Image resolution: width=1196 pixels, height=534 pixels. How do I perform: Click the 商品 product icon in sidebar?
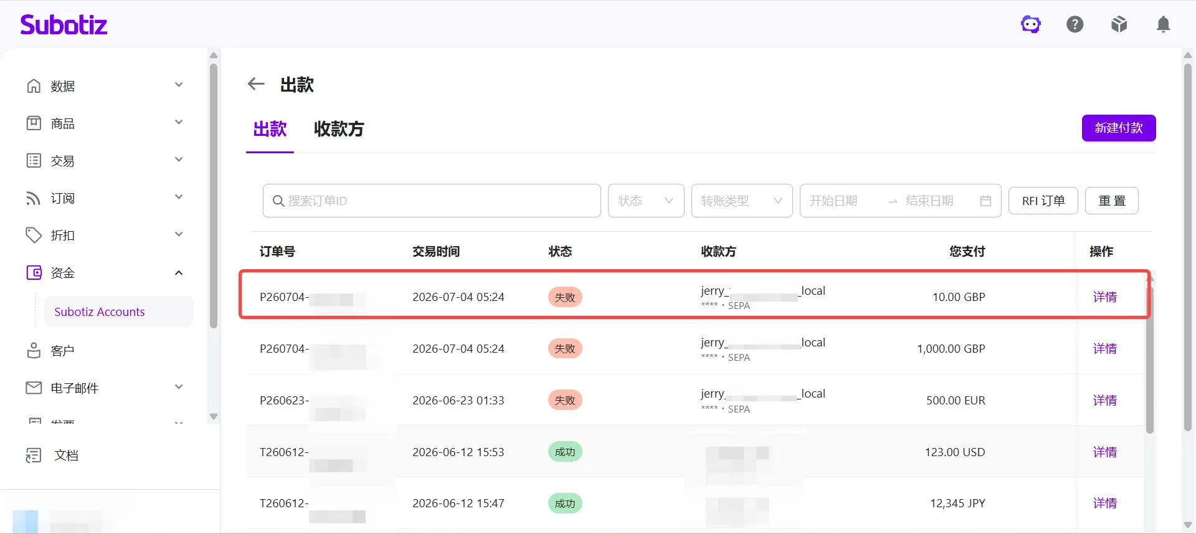(x=34, y=123)
